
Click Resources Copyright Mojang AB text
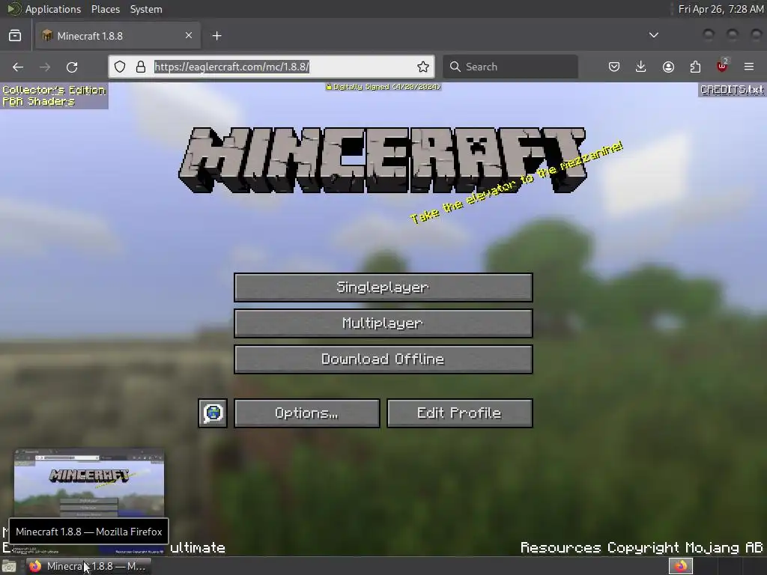pos(641,547)
